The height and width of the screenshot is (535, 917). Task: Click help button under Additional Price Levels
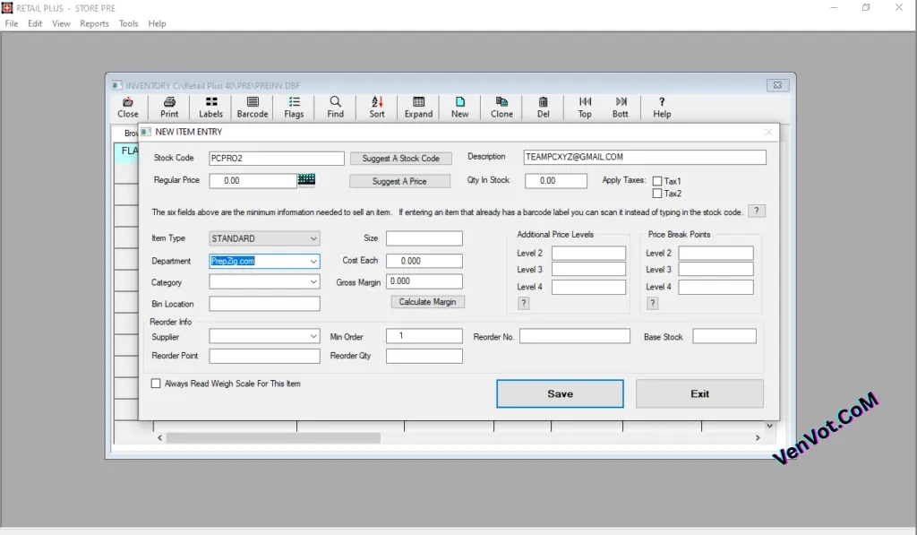523,303
